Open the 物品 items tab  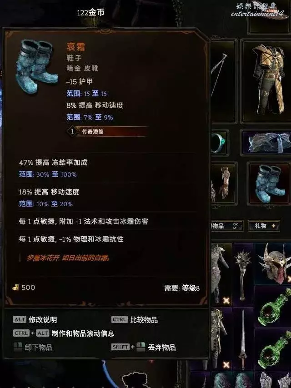pyautogui.click(x=226, y=226)
